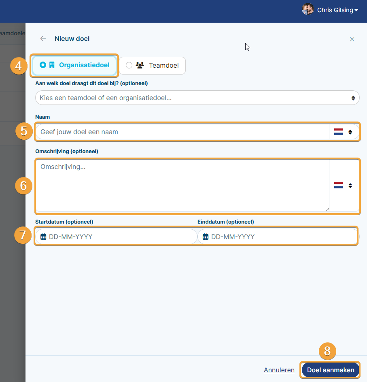367x382 pixels.
Task: Click the resize grip of the Omschrijving textarea
Action: click(327, 209)
